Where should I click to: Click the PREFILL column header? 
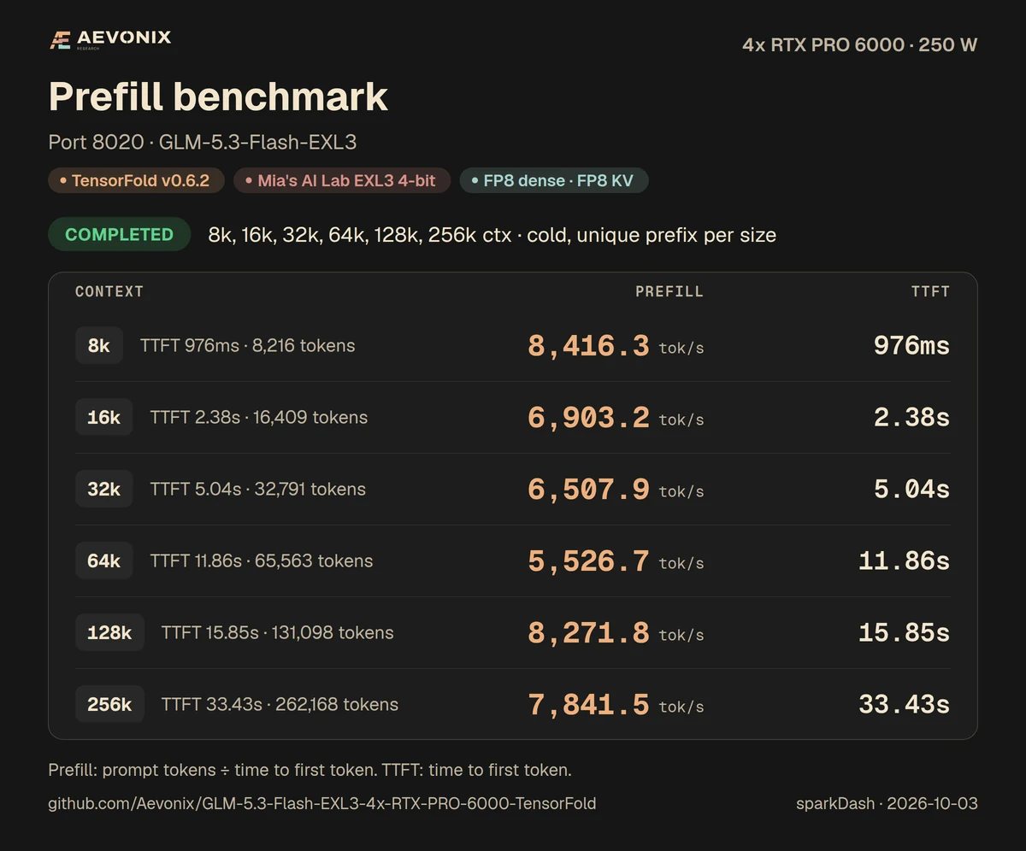pos(669,291)
